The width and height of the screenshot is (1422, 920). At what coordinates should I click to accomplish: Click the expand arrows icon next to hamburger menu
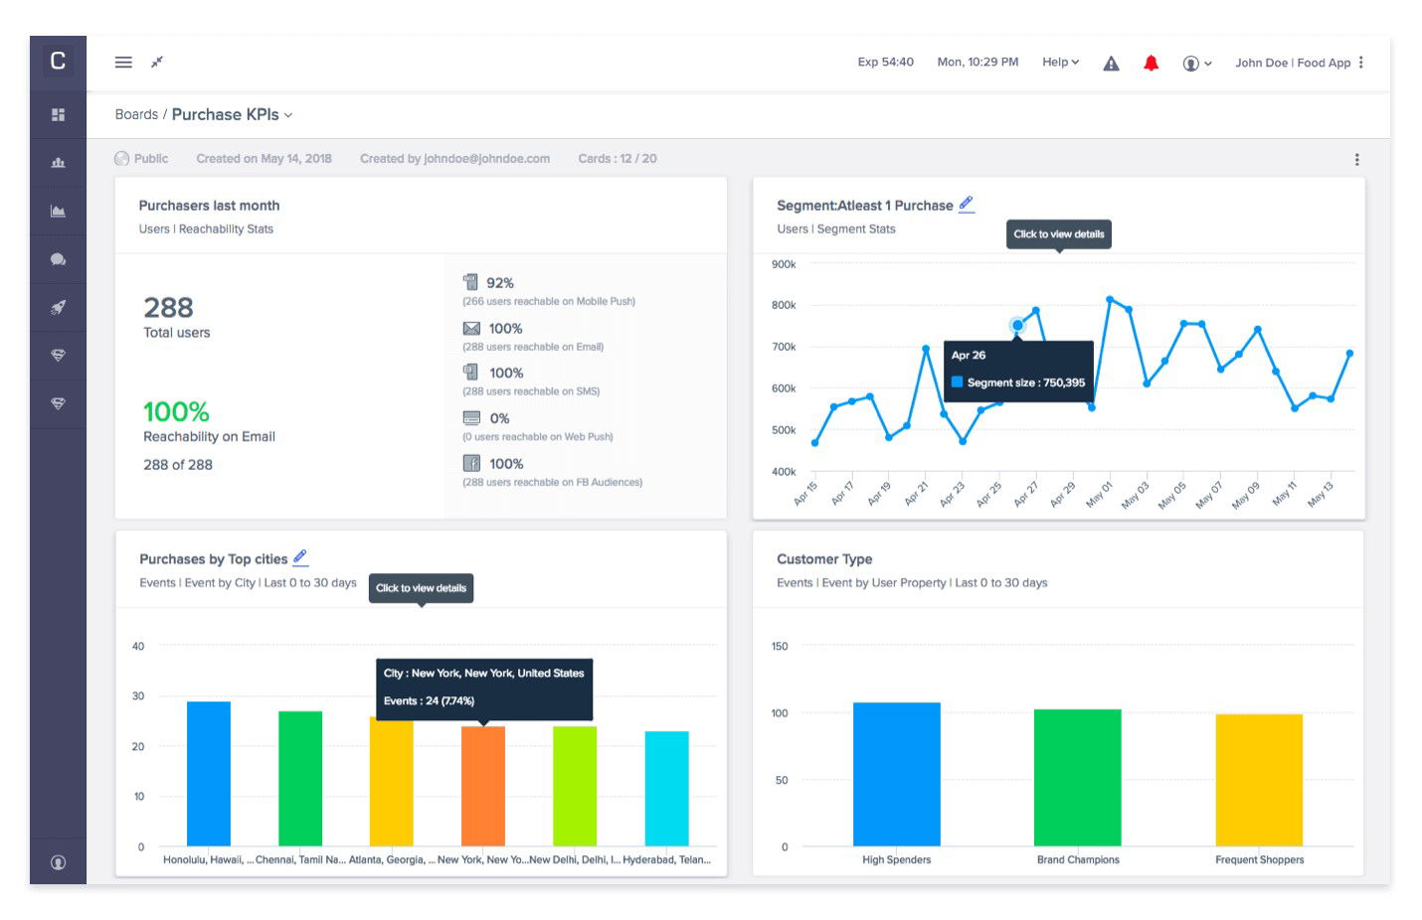pyautogui.click(x=155, y=62)
